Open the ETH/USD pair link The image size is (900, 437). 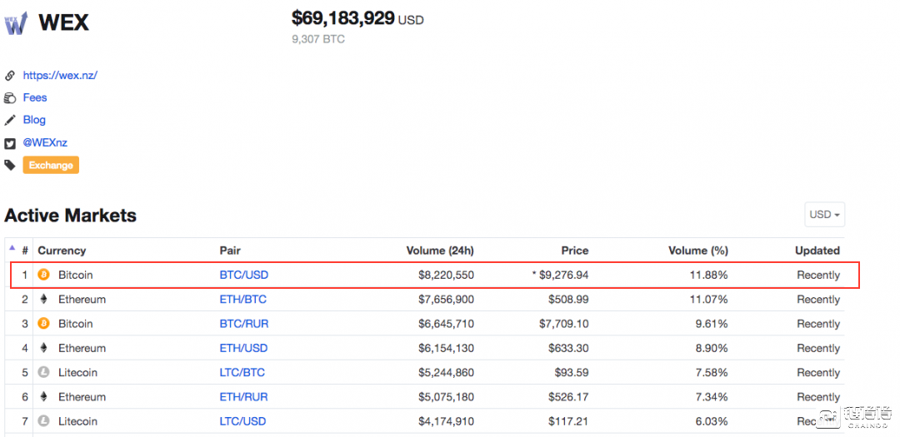pyautogui.click(x=244, y=348)
